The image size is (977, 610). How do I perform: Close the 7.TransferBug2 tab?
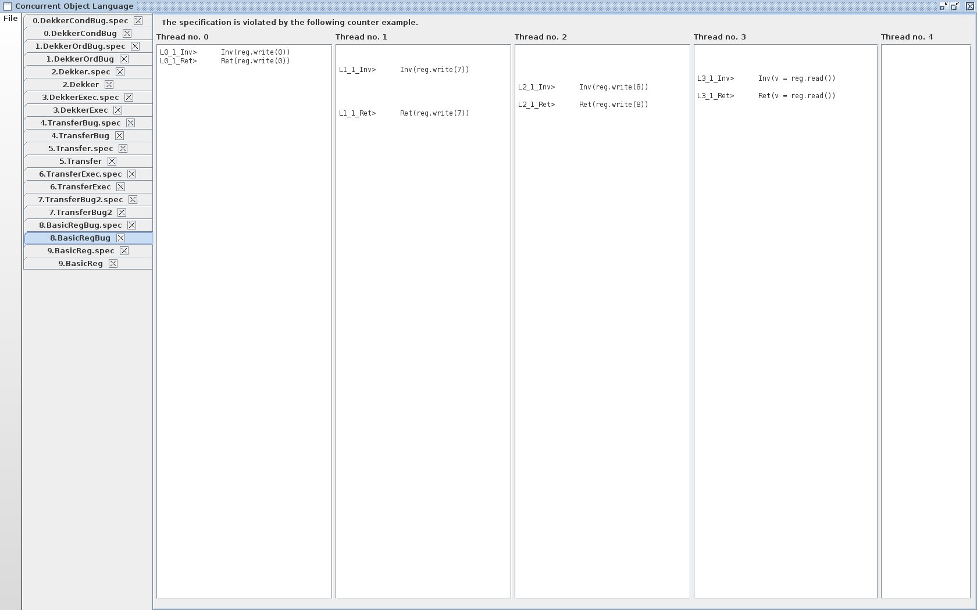click(122, 212)
